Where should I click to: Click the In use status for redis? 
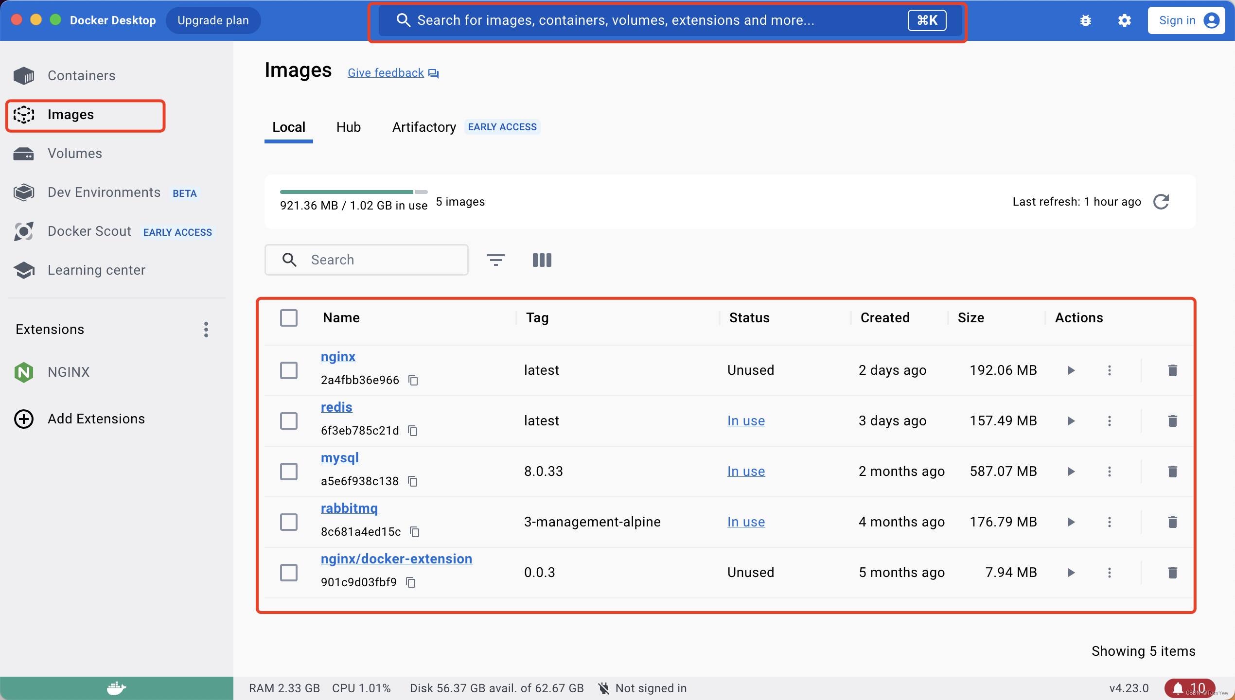pyautogui.click(x=746, y=421)
